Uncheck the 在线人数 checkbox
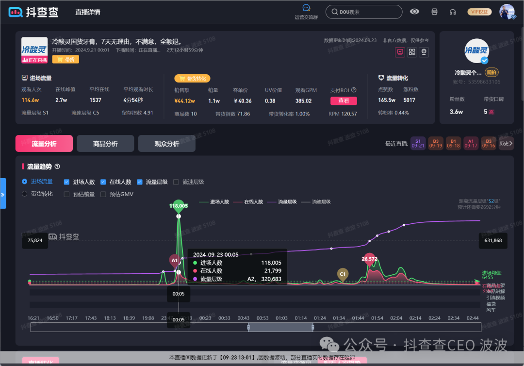This screenshot has width=524, height=366. [103, 182]
